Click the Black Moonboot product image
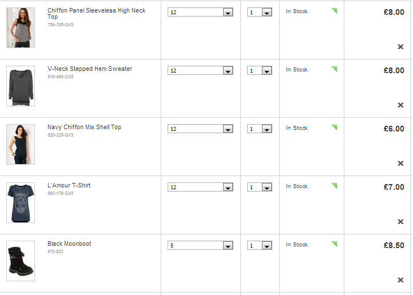Screen dimensions: 413x295 click(x=21, y=261)
